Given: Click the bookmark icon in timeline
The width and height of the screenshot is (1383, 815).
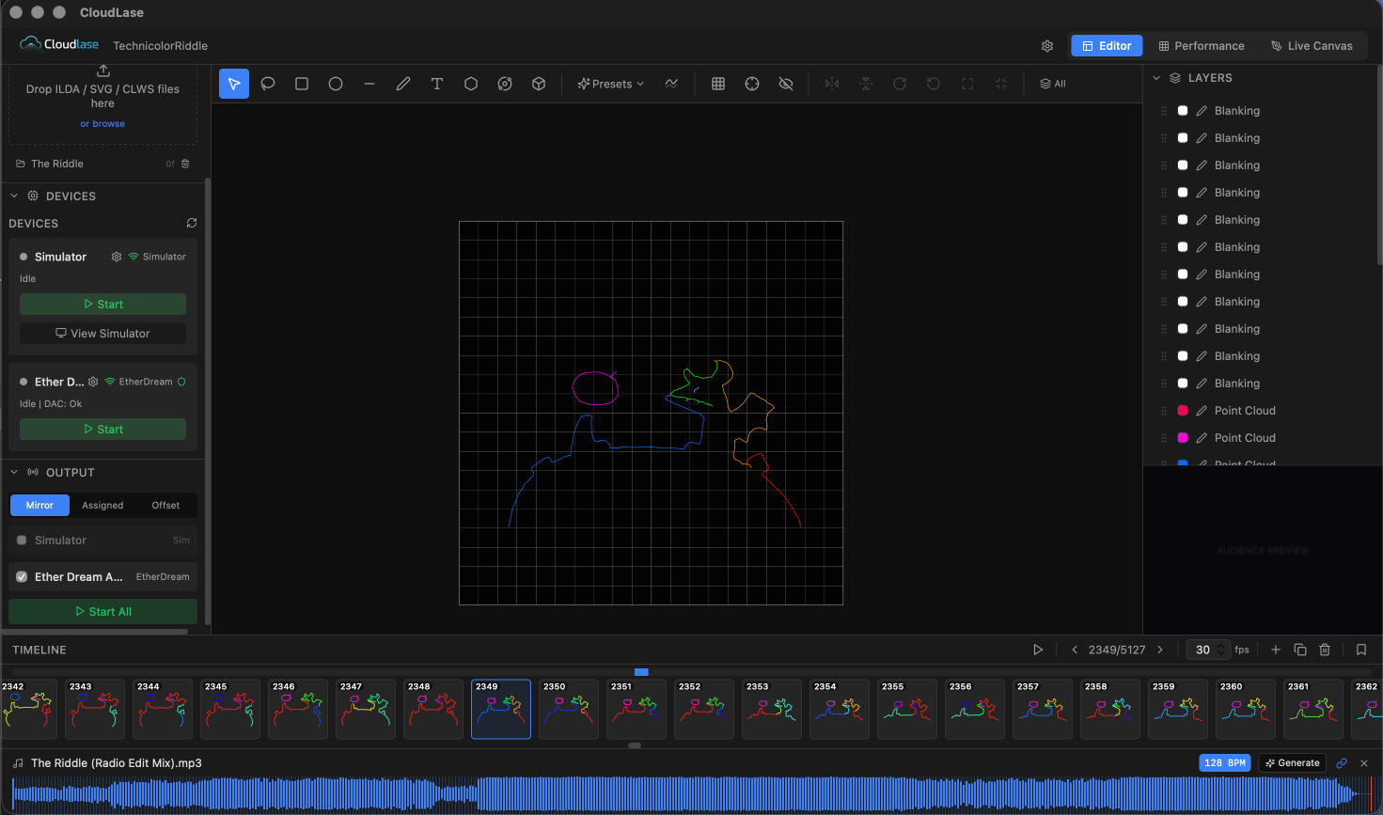Looking at the screenshot, I should pos(1361,650).
